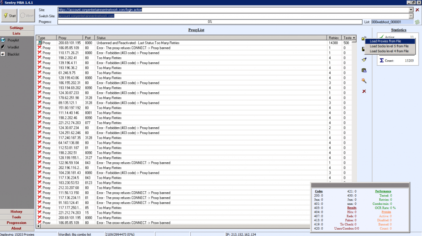The image size is (422, 236).
Task: Click into the Switch Site field
Action: 233,16
